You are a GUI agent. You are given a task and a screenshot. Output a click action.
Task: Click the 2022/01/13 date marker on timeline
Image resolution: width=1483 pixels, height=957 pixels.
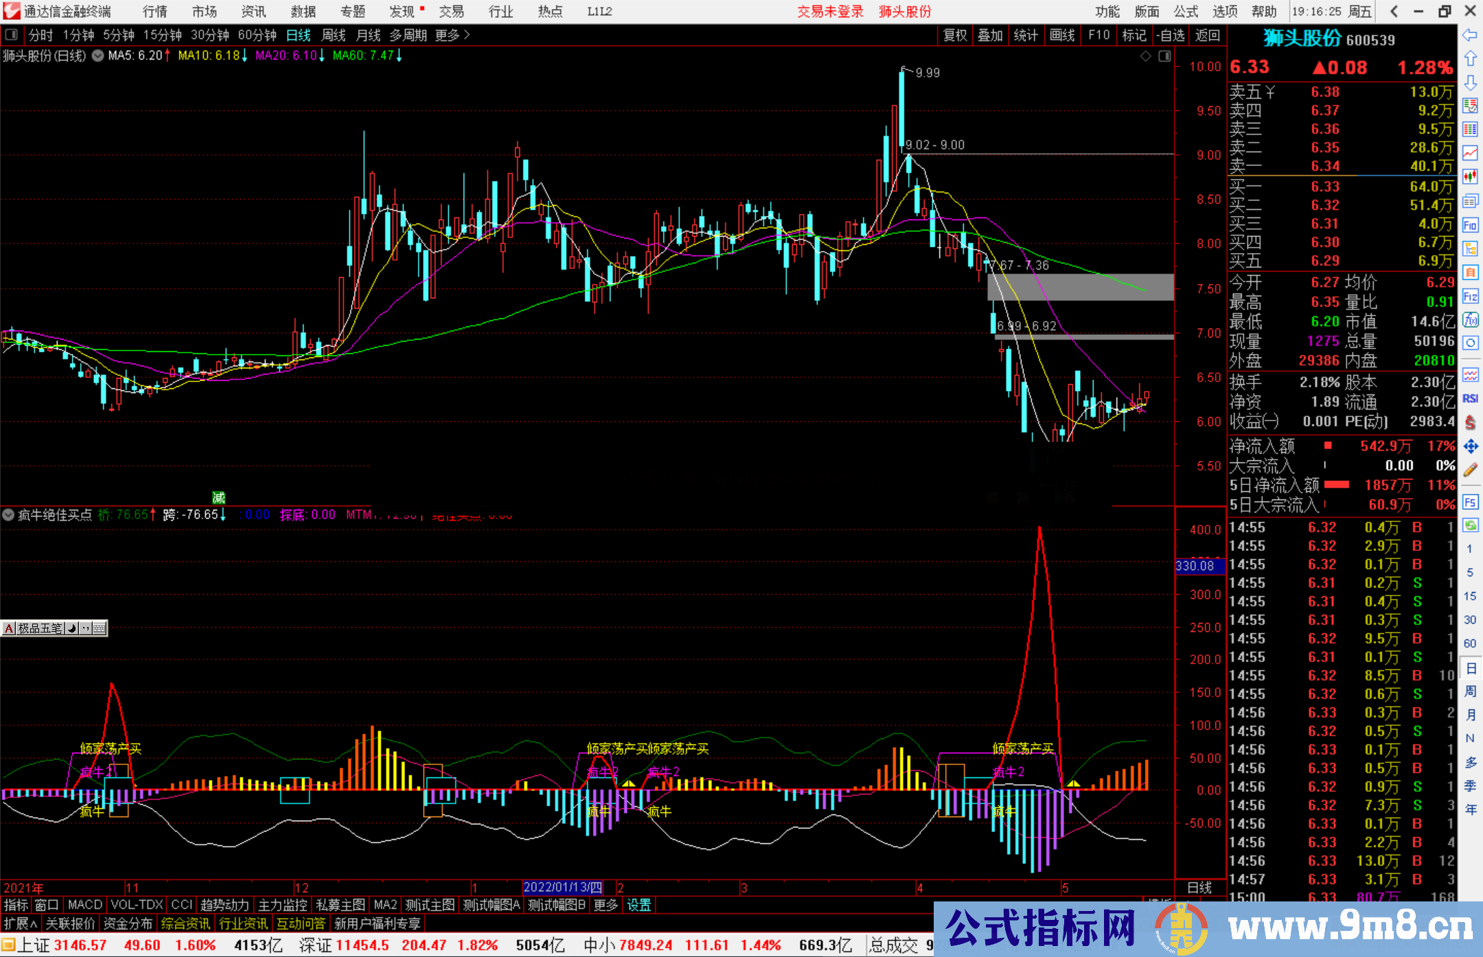(x=562, y=887)
